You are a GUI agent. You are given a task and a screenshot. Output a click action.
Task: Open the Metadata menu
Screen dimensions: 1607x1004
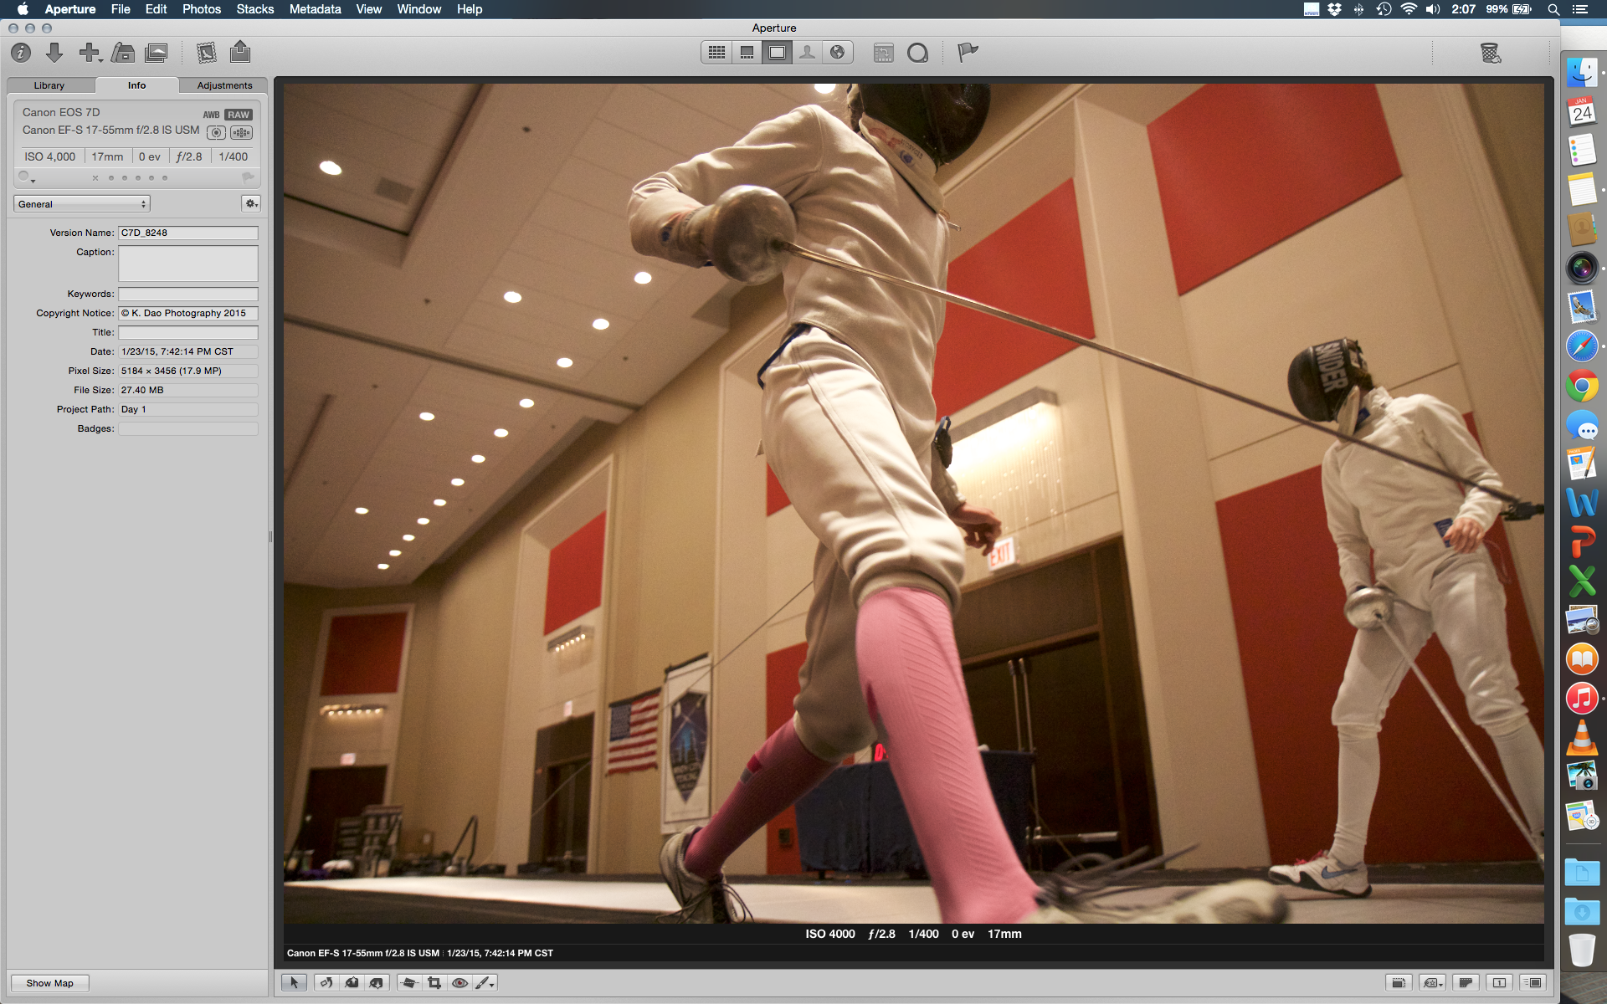[315, 9]
